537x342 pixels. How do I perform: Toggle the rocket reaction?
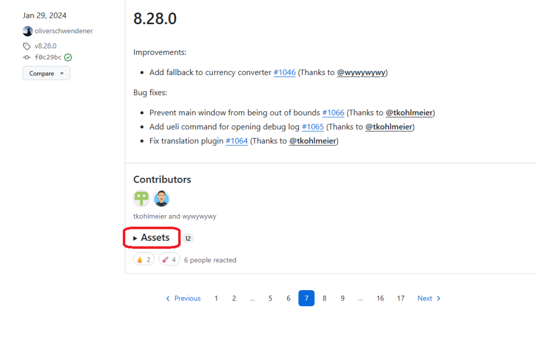coord(169,260)
